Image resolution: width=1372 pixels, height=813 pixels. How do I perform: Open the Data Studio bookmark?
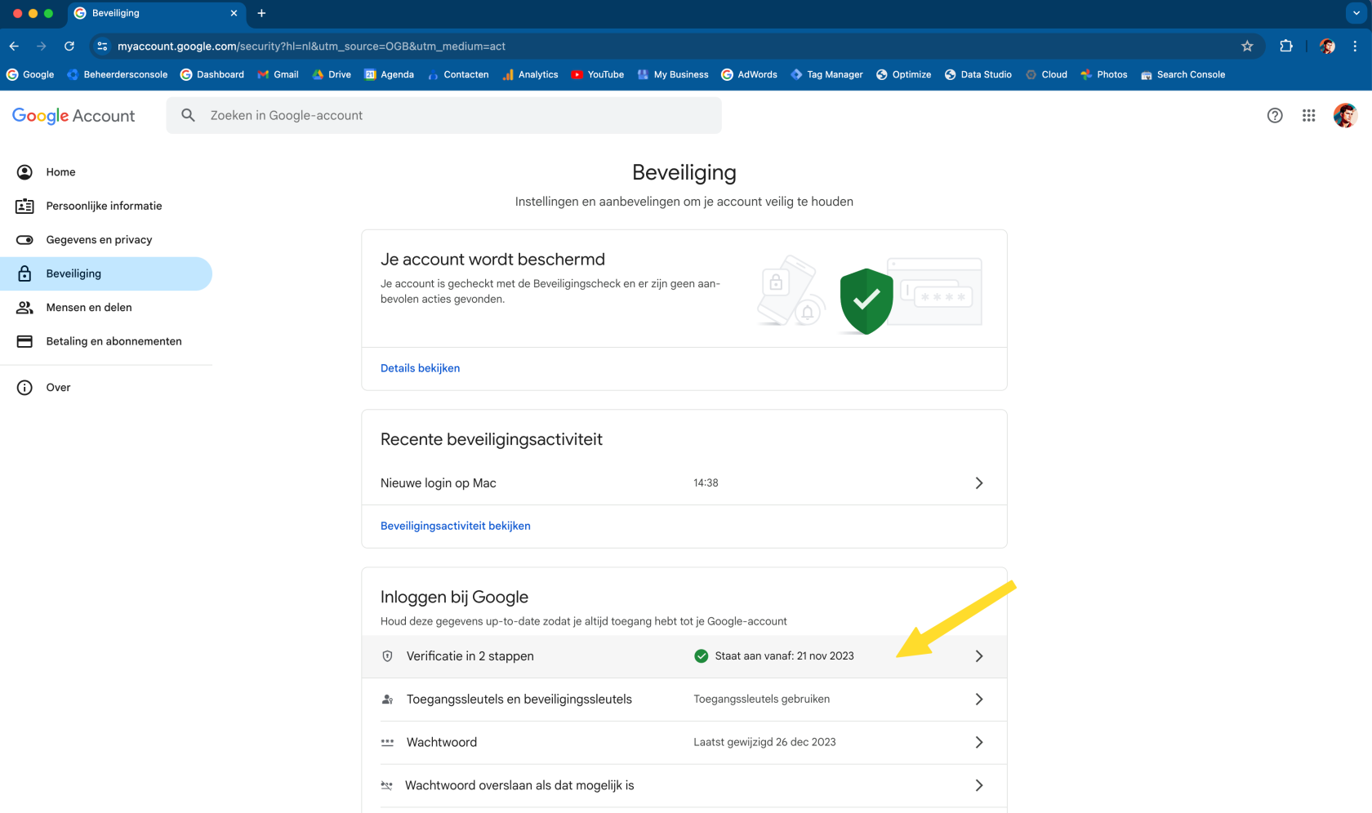[x=978, y=74]
